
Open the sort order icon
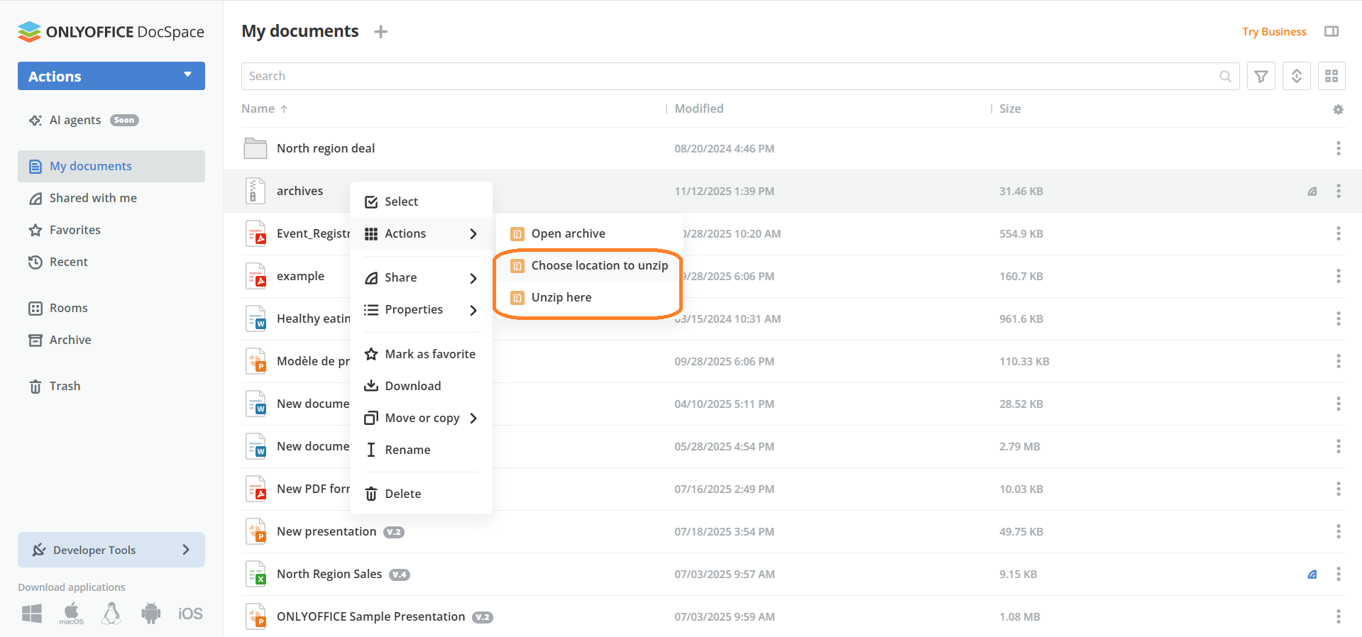click(1297, 76)
